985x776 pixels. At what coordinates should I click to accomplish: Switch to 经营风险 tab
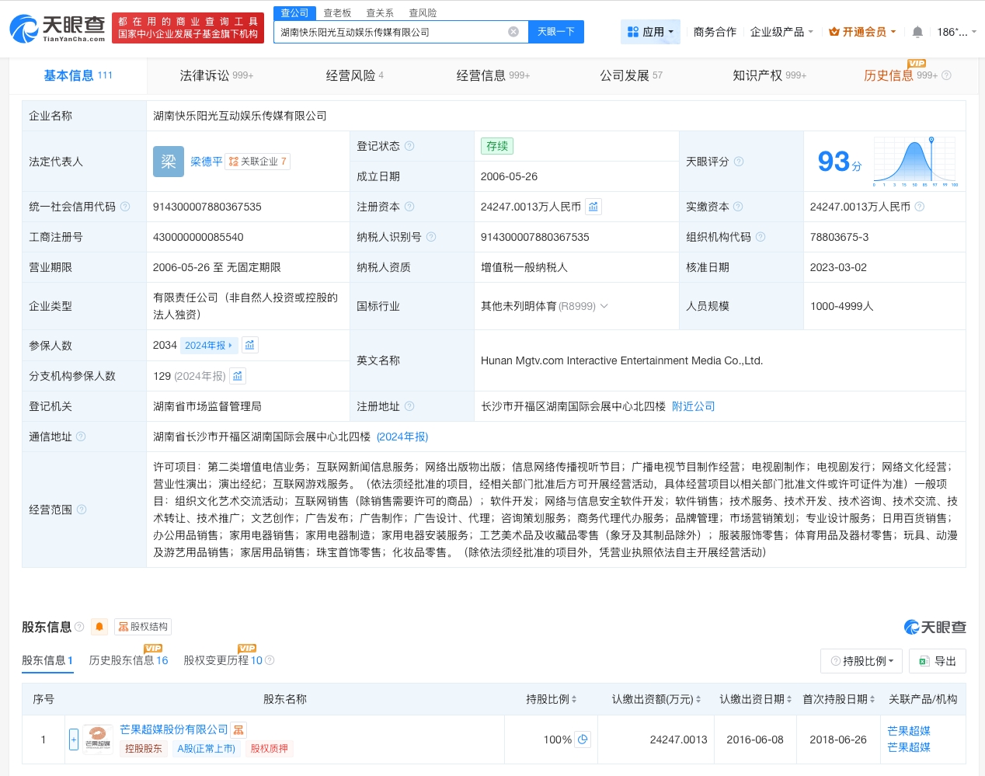(354, 75)
